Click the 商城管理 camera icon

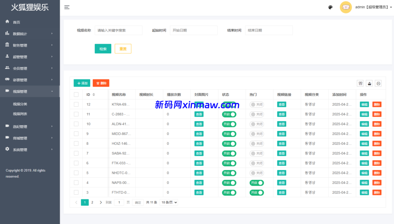[x=7, y=137]
